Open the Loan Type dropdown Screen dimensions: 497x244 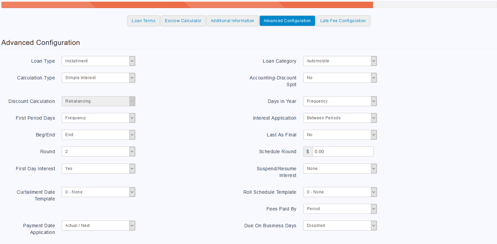(x=99, y=61)
